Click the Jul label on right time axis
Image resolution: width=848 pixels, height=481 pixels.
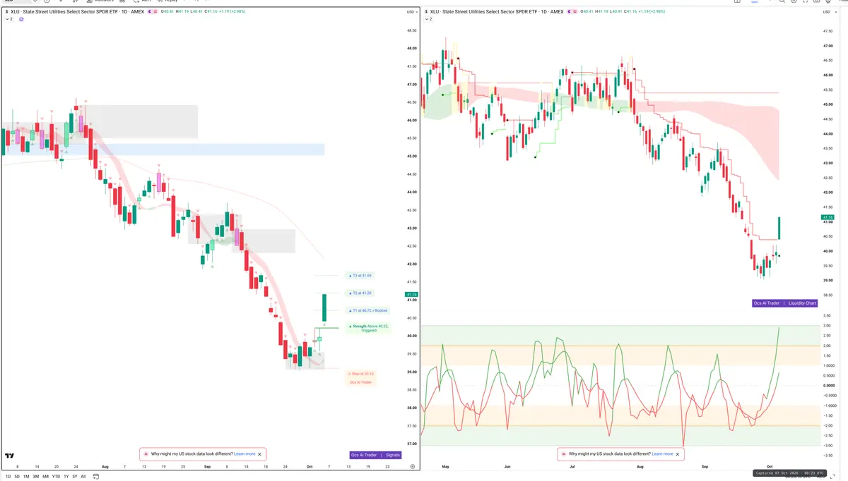(573, 467)
